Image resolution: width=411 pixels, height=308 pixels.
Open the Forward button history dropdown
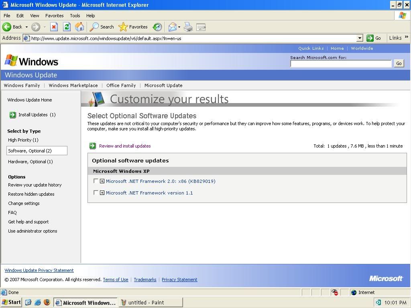tap(45, 27)
